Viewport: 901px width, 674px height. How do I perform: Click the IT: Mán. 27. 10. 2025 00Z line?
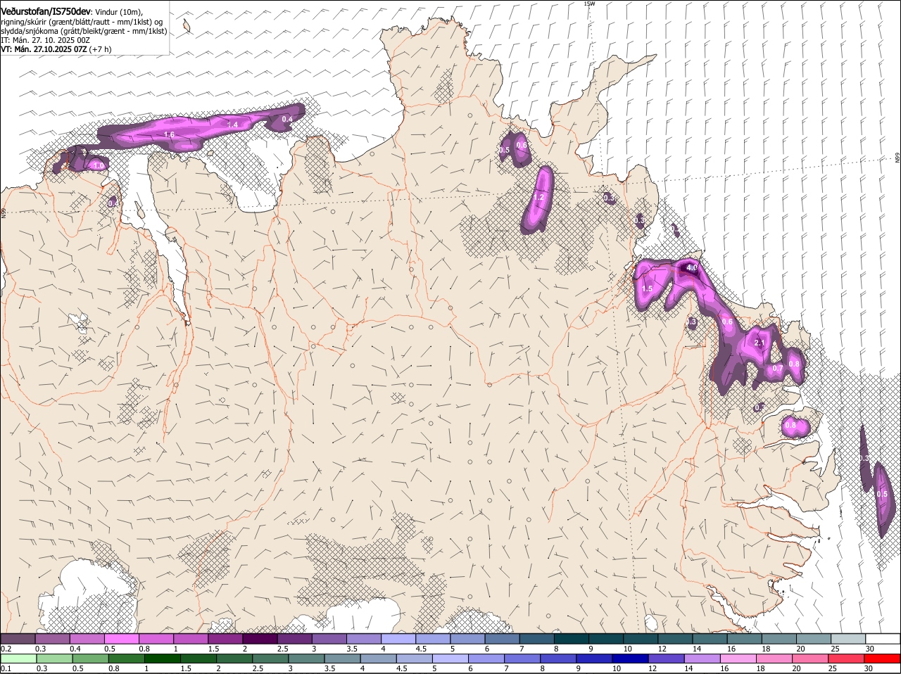coord(46,40)
